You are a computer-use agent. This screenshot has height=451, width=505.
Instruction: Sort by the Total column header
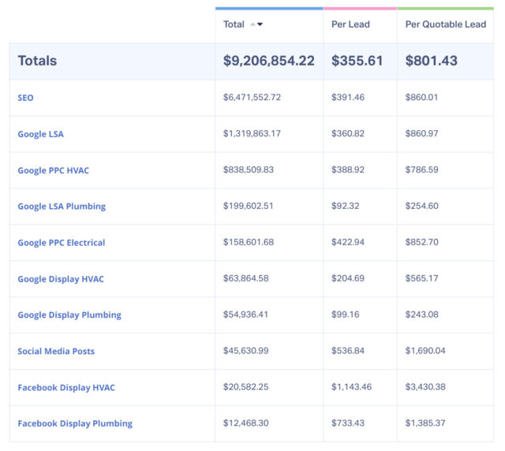pos(234,24)
